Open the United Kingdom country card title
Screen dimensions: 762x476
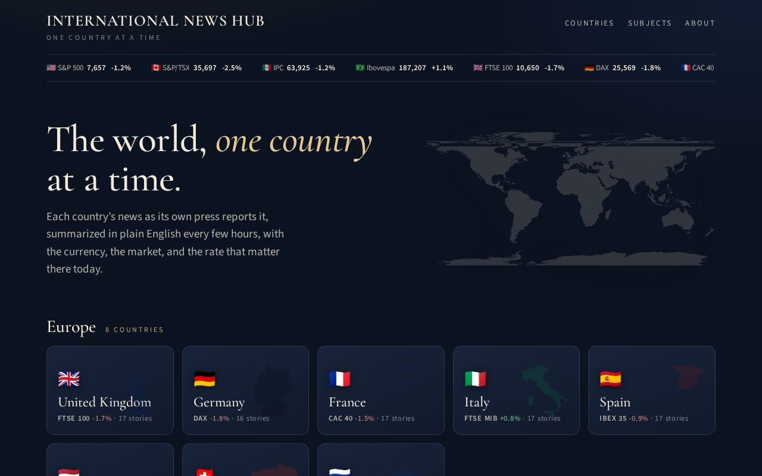click(x=104, y=402)
